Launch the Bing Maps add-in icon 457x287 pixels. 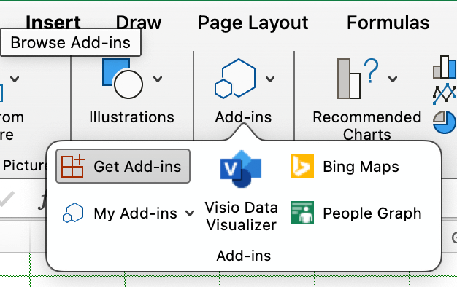pyautogui.click(x=302, y=166)
